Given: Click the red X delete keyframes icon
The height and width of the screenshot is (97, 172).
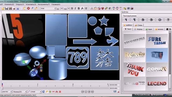Looking at the screenshot, I should point(60,92).
